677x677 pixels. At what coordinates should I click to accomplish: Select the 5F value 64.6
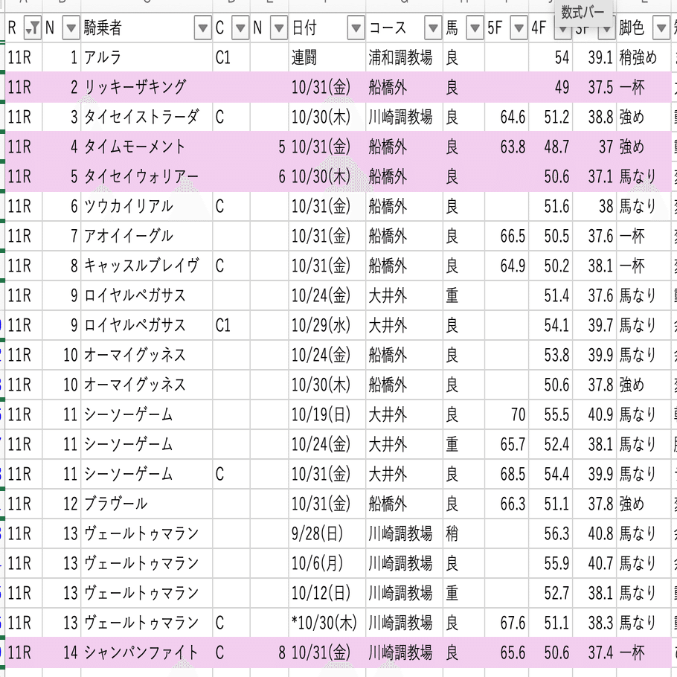(507, 117)
